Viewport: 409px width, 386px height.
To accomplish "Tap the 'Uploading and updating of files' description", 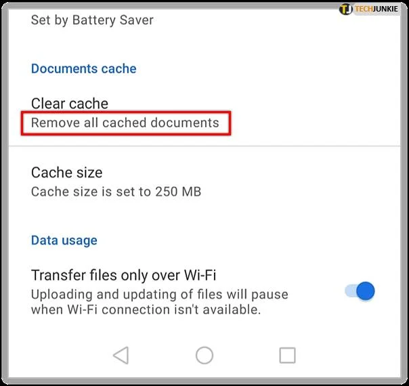I will (x=160, y=295).
